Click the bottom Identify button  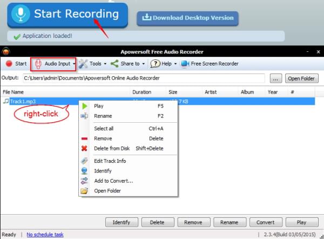click(122, 222)
